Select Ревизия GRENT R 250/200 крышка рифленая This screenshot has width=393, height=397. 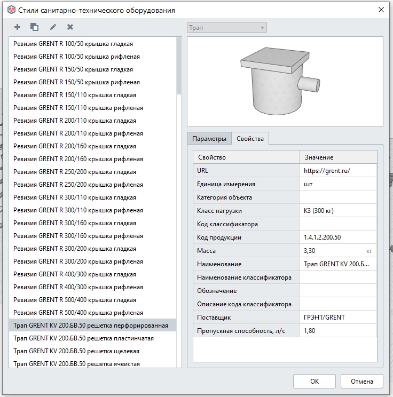point(93,185)
